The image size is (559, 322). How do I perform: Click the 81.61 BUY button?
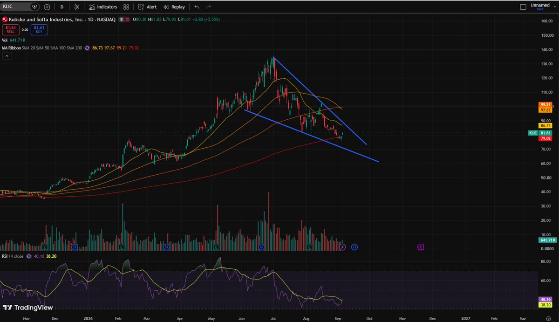(x=39, y=29)
